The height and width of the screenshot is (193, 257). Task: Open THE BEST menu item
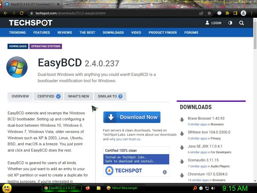tap(87, 32)
